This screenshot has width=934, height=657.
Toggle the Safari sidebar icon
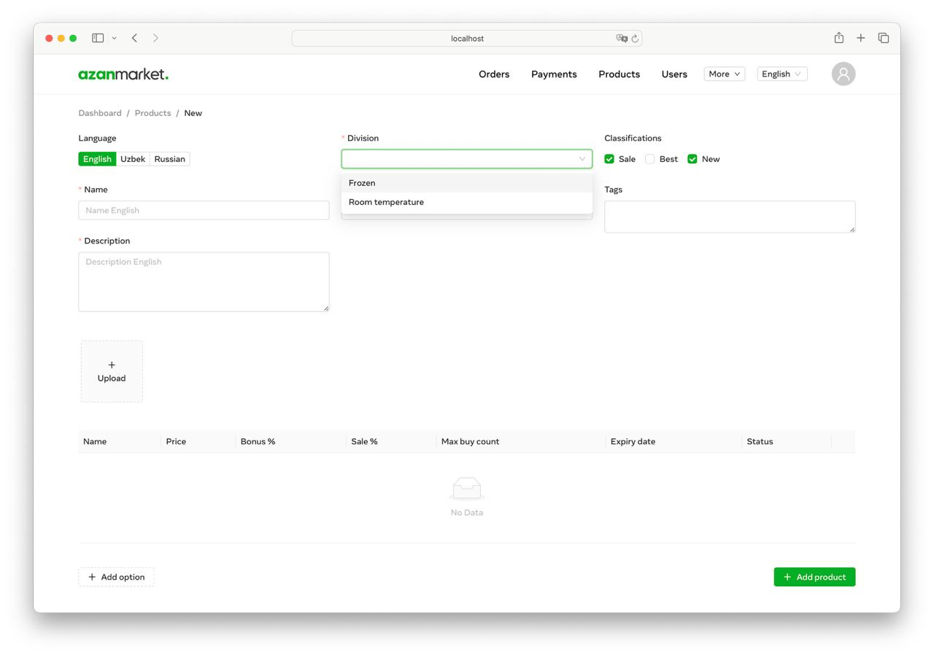pyautogui.click(x=98, y=37)
